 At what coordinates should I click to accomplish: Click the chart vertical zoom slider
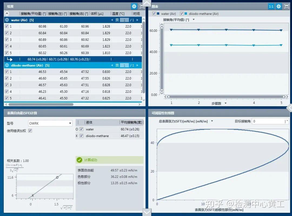pyautogui.click(x=162, y=59)
